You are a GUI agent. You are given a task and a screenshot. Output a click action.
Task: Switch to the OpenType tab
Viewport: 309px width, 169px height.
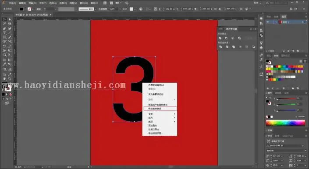(x=288, y=136)
